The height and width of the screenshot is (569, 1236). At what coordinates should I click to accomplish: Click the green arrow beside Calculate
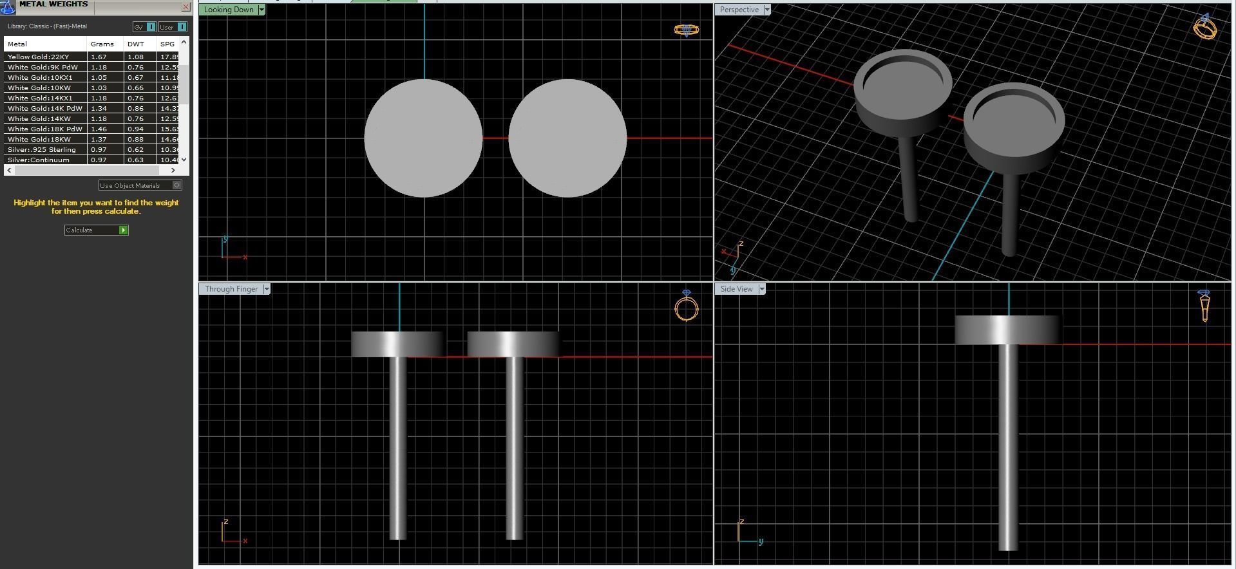pyautogui.click(x=124, y=230)
